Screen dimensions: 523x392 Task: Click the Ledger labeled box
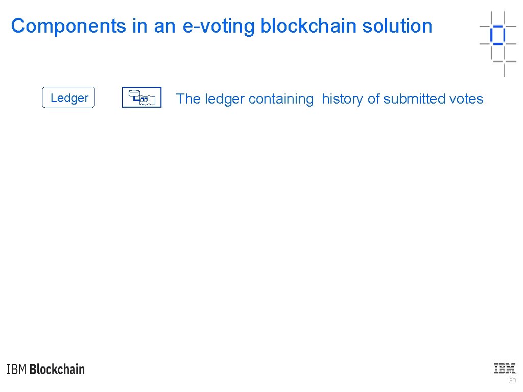tap(68, 97)
